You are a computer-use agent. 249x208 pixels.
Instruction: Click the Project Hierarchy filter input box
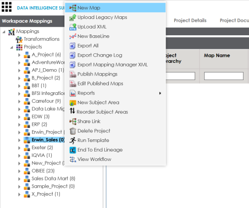coord(181,76)
